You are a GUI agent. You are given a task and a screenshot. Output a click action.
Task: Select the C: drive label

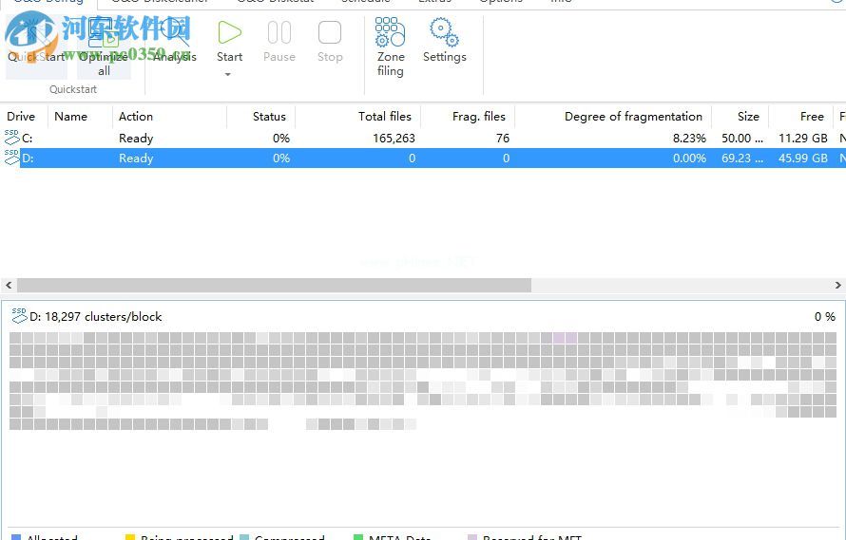tap(27, 139)
